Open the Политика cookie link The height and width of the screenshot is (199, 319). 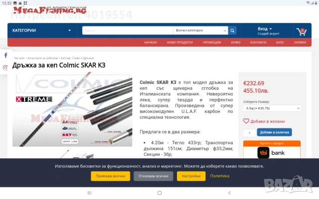pos(220,176)
